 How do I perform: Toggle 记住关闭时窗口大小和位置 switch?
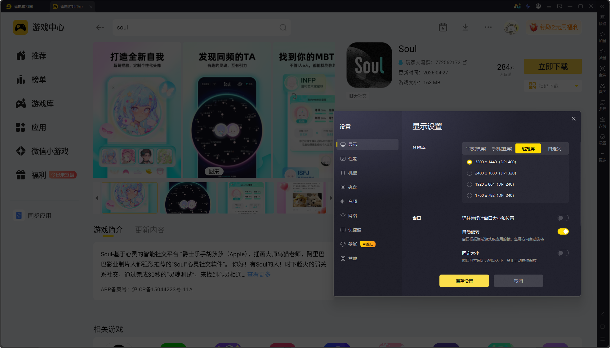pos(563,218)
